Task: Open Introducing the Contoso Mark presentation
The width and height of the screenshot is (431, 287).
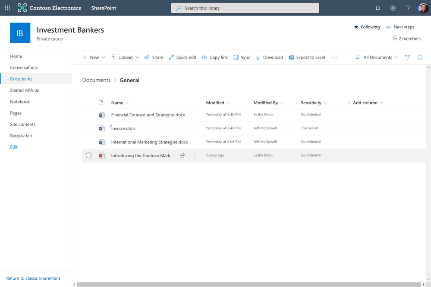Action: pyautogui.click(x=143, y=156)
